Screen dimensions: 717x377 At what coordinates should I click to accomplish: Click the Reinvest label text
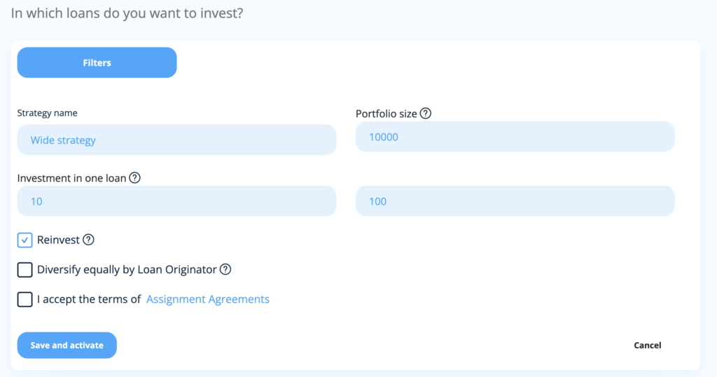tap(58, 240)
